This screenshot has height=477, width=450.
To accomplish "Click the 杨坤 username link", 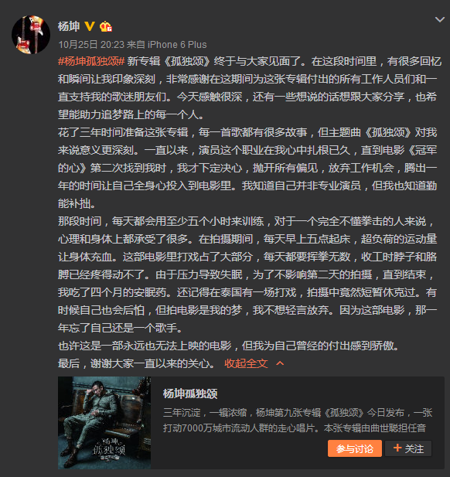I will (x=69, y=26).
